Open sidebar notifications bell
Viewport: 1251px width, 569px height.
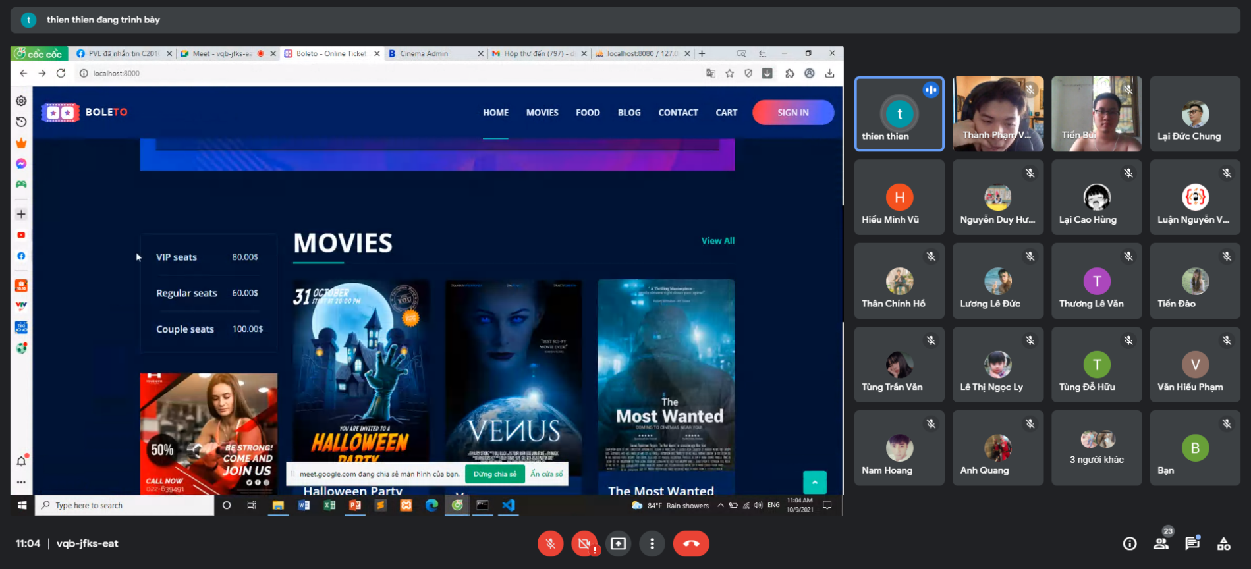[21, 461]
